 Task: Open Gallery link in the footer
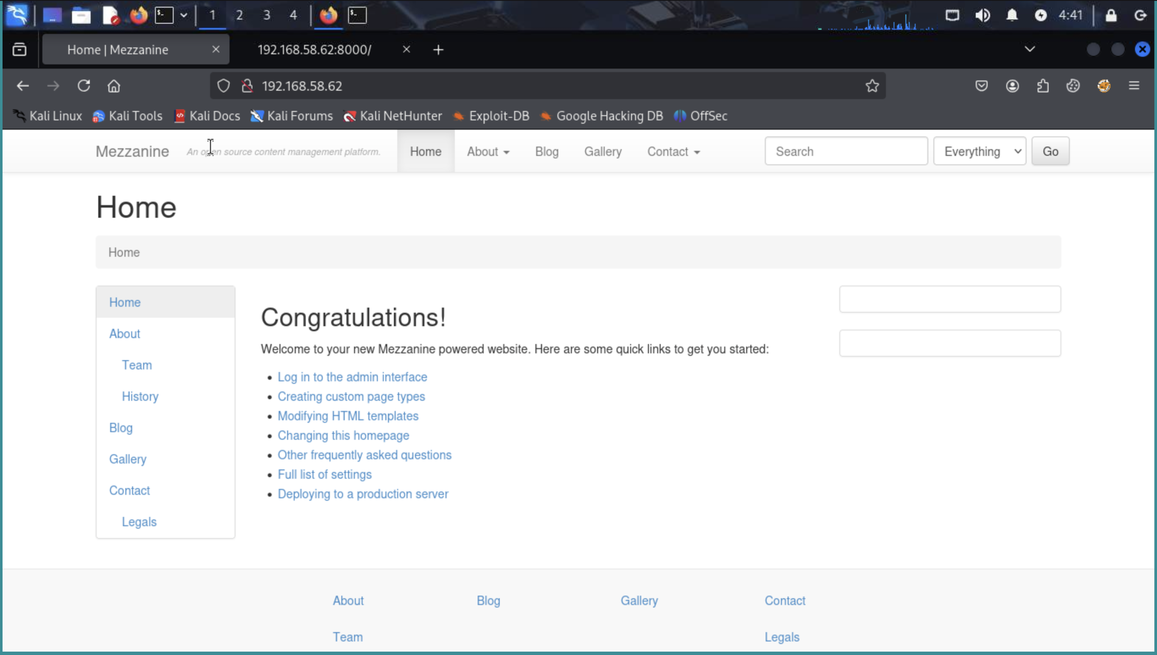[x=639, y=601]
